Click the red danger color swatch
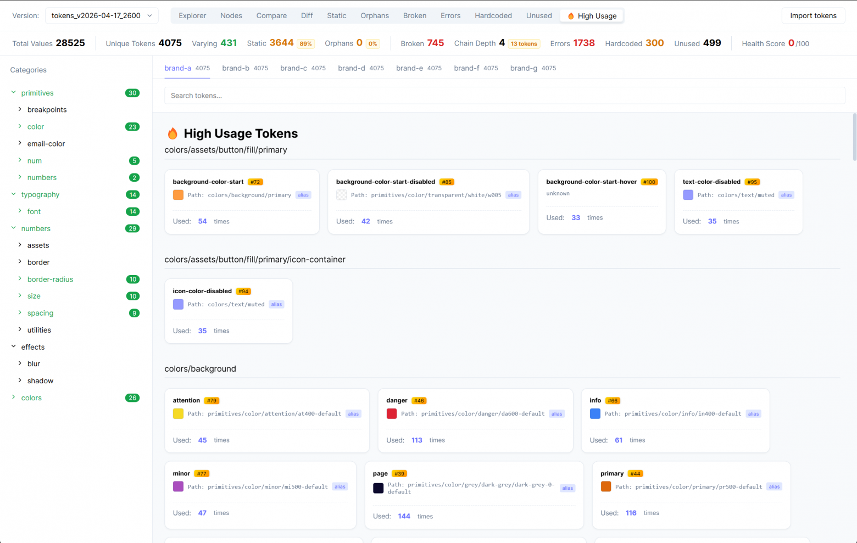857x543 pixels. pyautogui.click(x=392, y=413)
